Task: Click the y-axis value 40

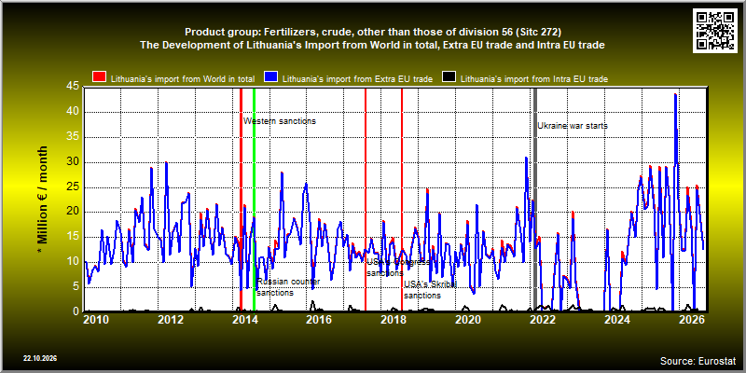Action: tap(73, 112)
